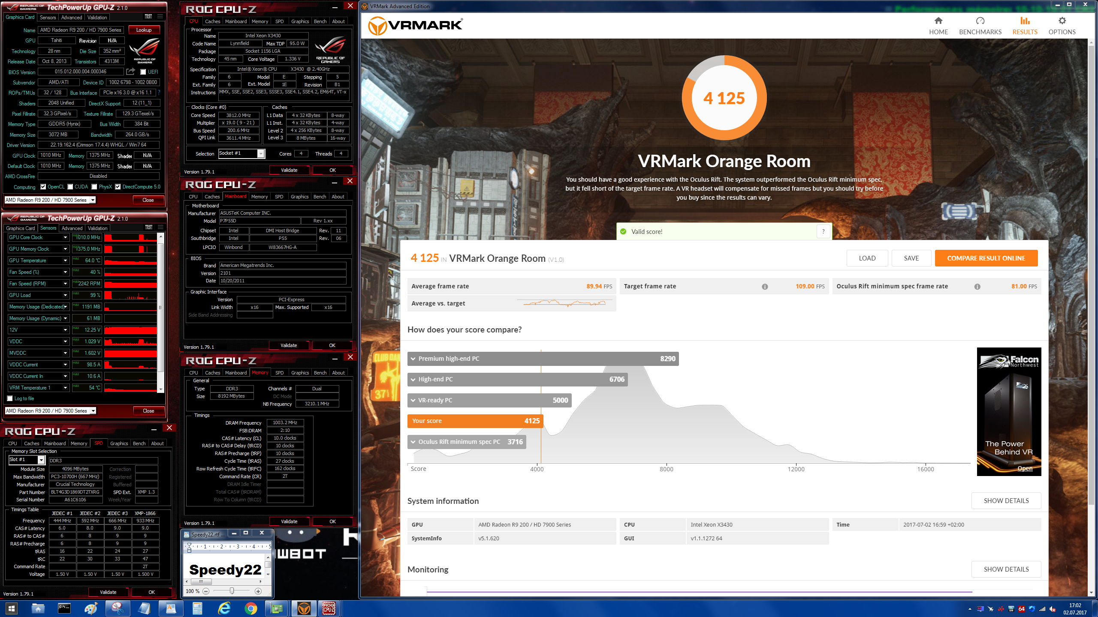Show details for Monitoring section
Viewport: 1098px width, 617px height.
(x=1006, y=569)
